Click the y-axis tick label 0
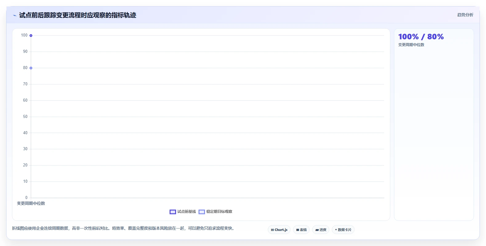This screenshot has height=246, width=486. [26, 198]
